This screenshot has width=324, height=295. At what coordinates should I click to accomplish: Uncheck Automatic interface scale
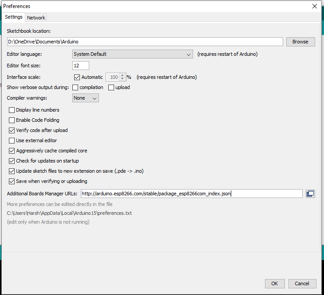pyautogui.click(x=77, y=77)
